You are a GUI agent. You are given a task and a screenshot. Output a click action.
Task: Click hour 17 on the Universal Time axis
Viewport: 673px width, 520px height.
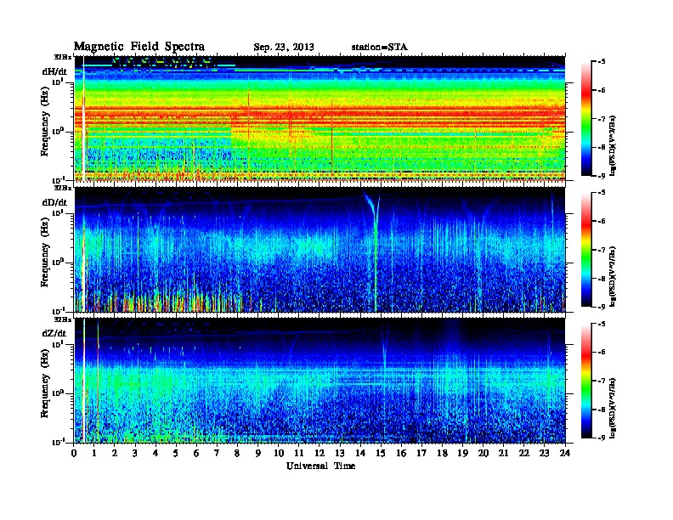coord(422,453)
